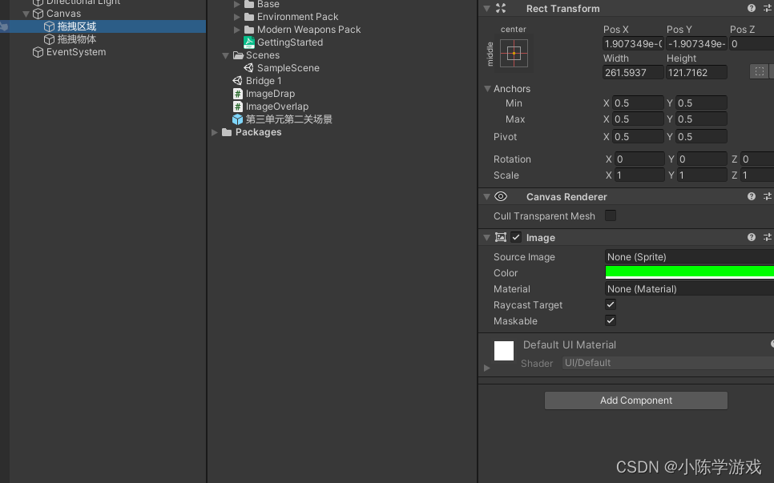This screenshot has height=483, width=774.
Task: Click the Add Component button
Action: point(635,400)
